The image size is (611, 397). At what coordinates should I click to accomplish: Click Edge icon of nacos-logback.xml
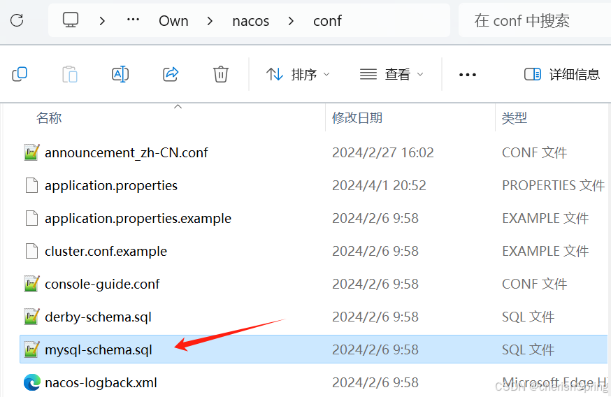[31, 382]
